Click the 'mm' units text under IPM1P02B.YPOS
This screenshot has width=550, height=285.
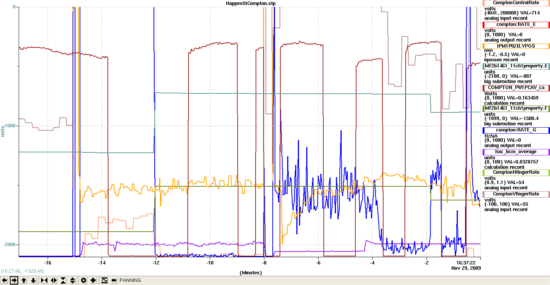tap(488, 50)
